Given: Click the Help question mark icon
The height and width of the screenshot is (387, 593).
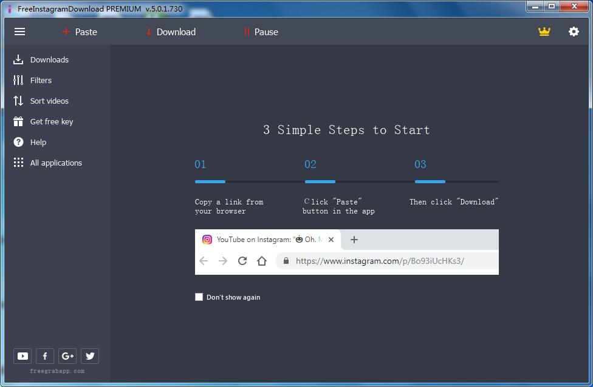Looking at the screenshot, I should 18,142.
